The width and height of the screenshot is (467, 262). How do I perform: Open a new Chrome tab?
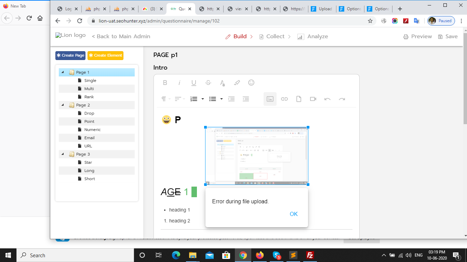[400, 9]
